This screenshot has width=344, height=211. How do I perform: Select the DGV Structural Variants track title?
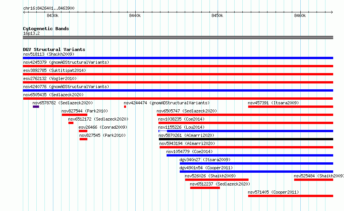54,49
